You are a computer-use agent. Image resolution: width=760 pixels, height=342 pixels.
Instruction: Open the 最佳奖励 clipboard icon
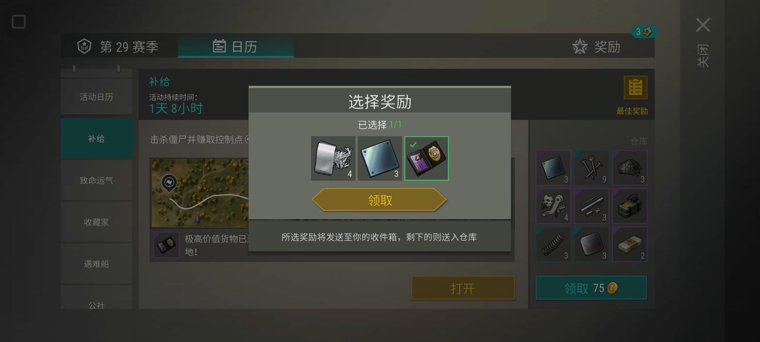(x=636, y=88)
